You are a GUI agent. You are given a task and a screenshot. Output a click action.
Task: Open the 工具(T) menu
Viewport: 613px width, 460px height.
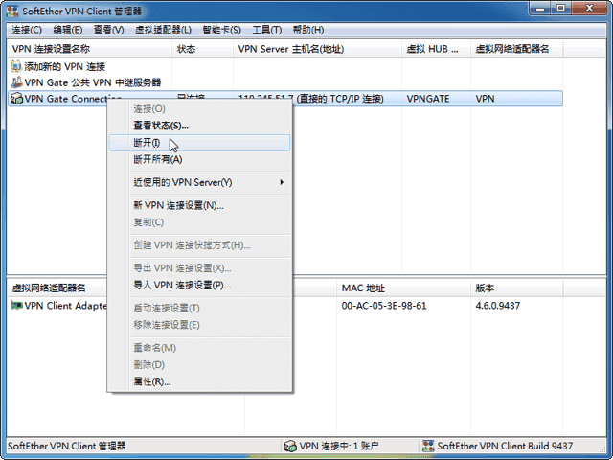point(266,30)
